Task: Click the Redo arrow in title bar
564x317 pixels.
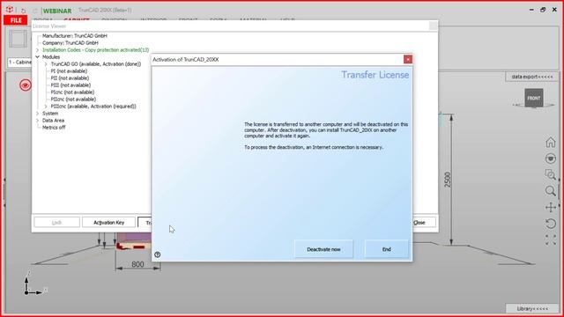Action: tap(35, 11)
